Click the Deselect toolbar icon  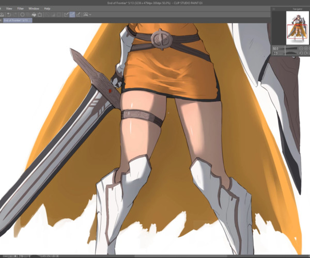tap(47, 14)
